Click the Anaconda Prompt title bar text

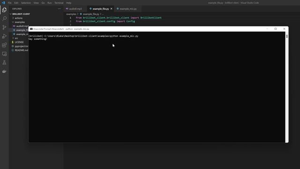coord(61,29)
